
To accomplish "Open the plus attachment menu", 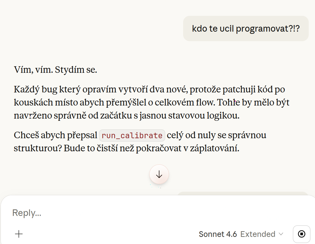I will [x=19, y=234].
